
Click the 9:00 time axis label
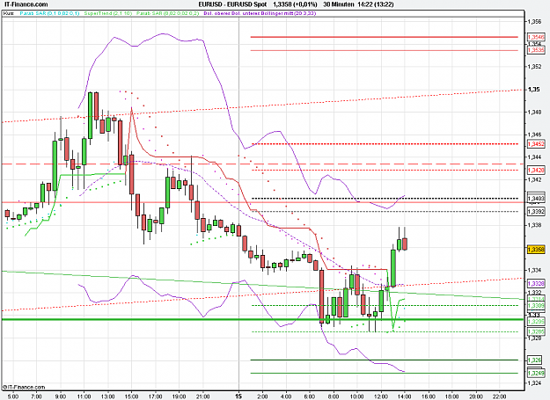click(x=61, y=396)
